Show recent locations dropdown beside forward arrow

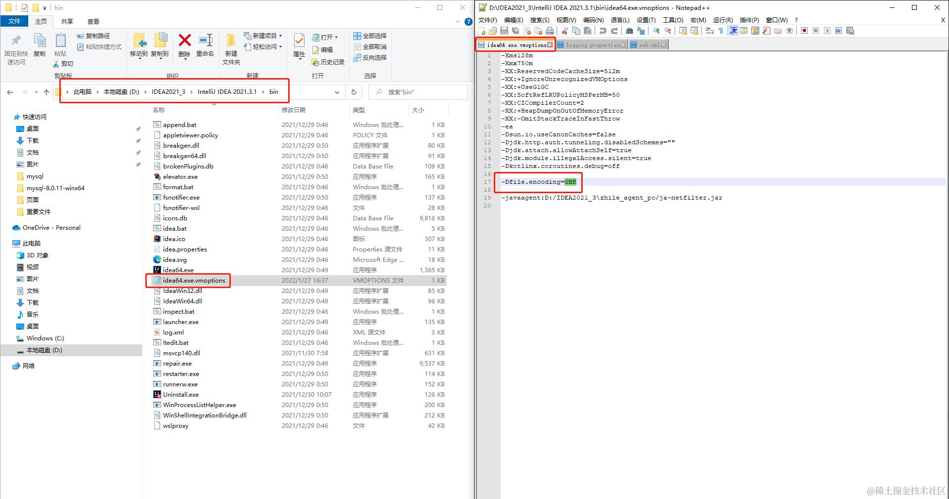36,92
